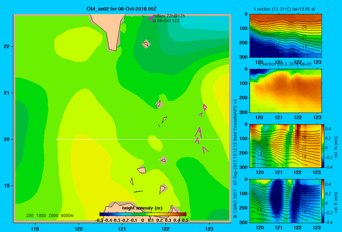342x232 pixels.
Task: Click the '26' isotherm label in the temperature section
Action: click(x=304, y=28)
